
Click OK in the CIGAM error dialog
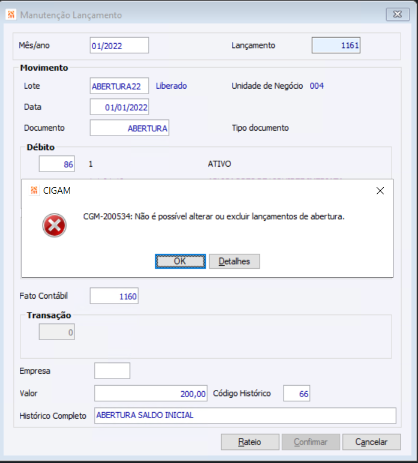(x=180, y=261)
